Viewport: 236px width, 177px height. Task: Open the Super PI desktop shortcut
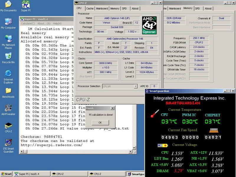pos(26,4)
